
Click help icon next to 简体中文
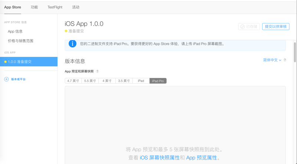(285, 60)
